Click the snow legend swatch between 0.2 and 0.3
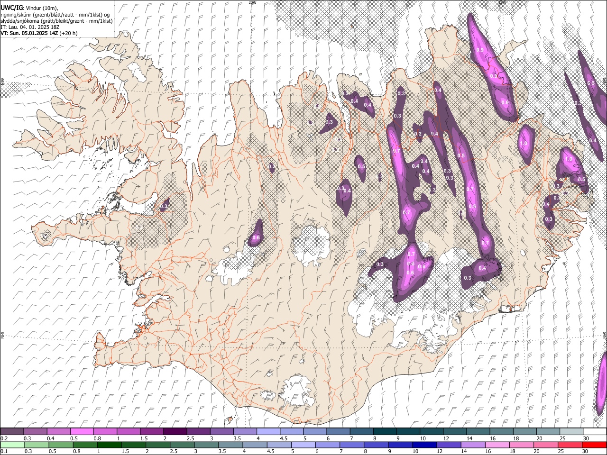Screen dimensions: 607x455 (12, 432)
